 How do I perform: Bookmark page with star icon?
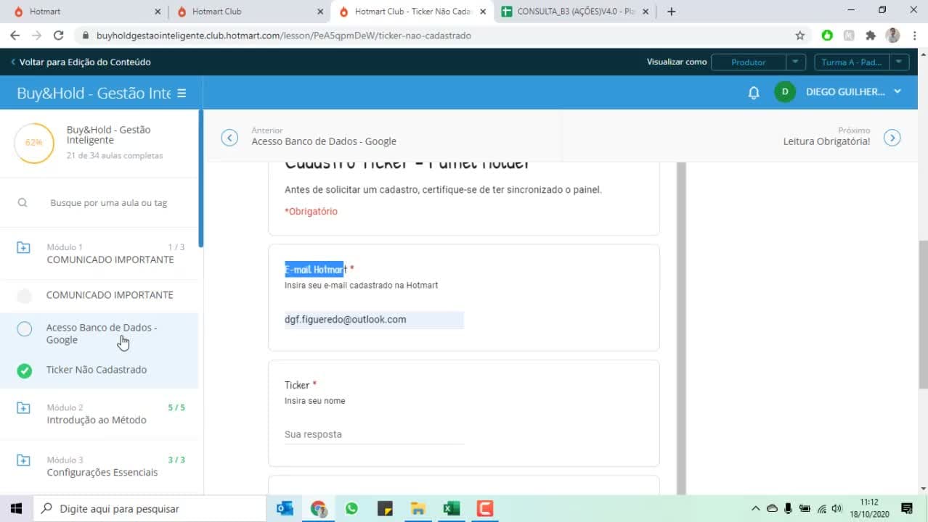coord(800,35)
